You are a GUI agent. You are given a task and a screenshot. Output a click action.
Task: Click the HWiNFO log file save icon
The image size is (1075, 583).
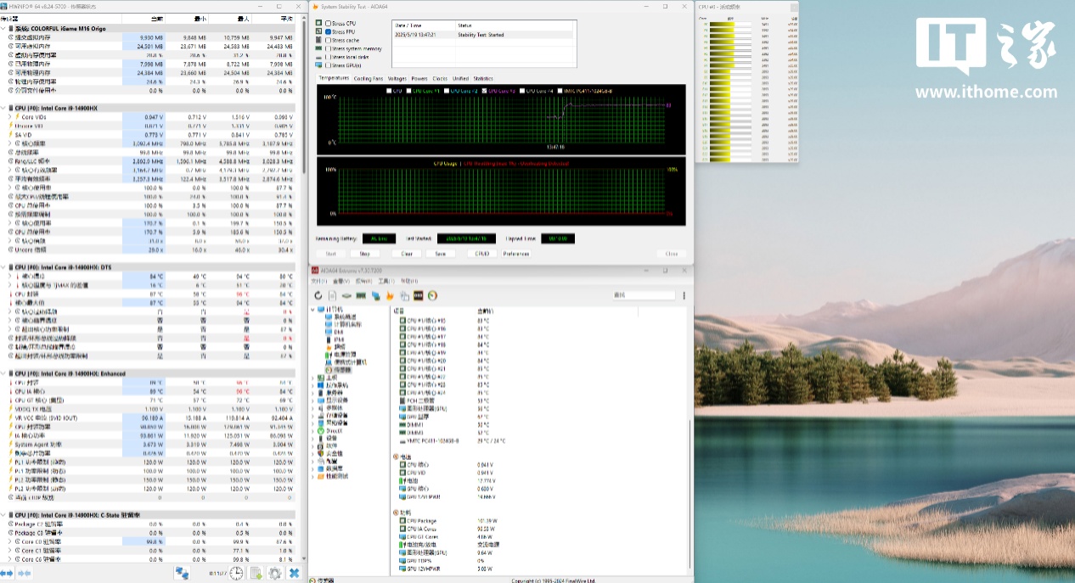coord(256,574)
